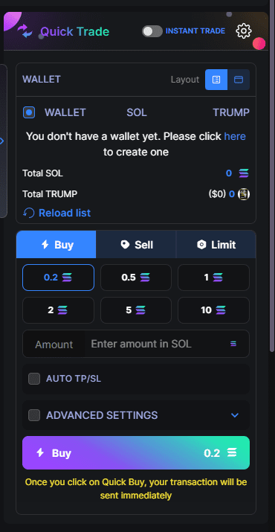Toggle the Instant Trade switch
Screen dimensions: 275x532
point(152,31)
